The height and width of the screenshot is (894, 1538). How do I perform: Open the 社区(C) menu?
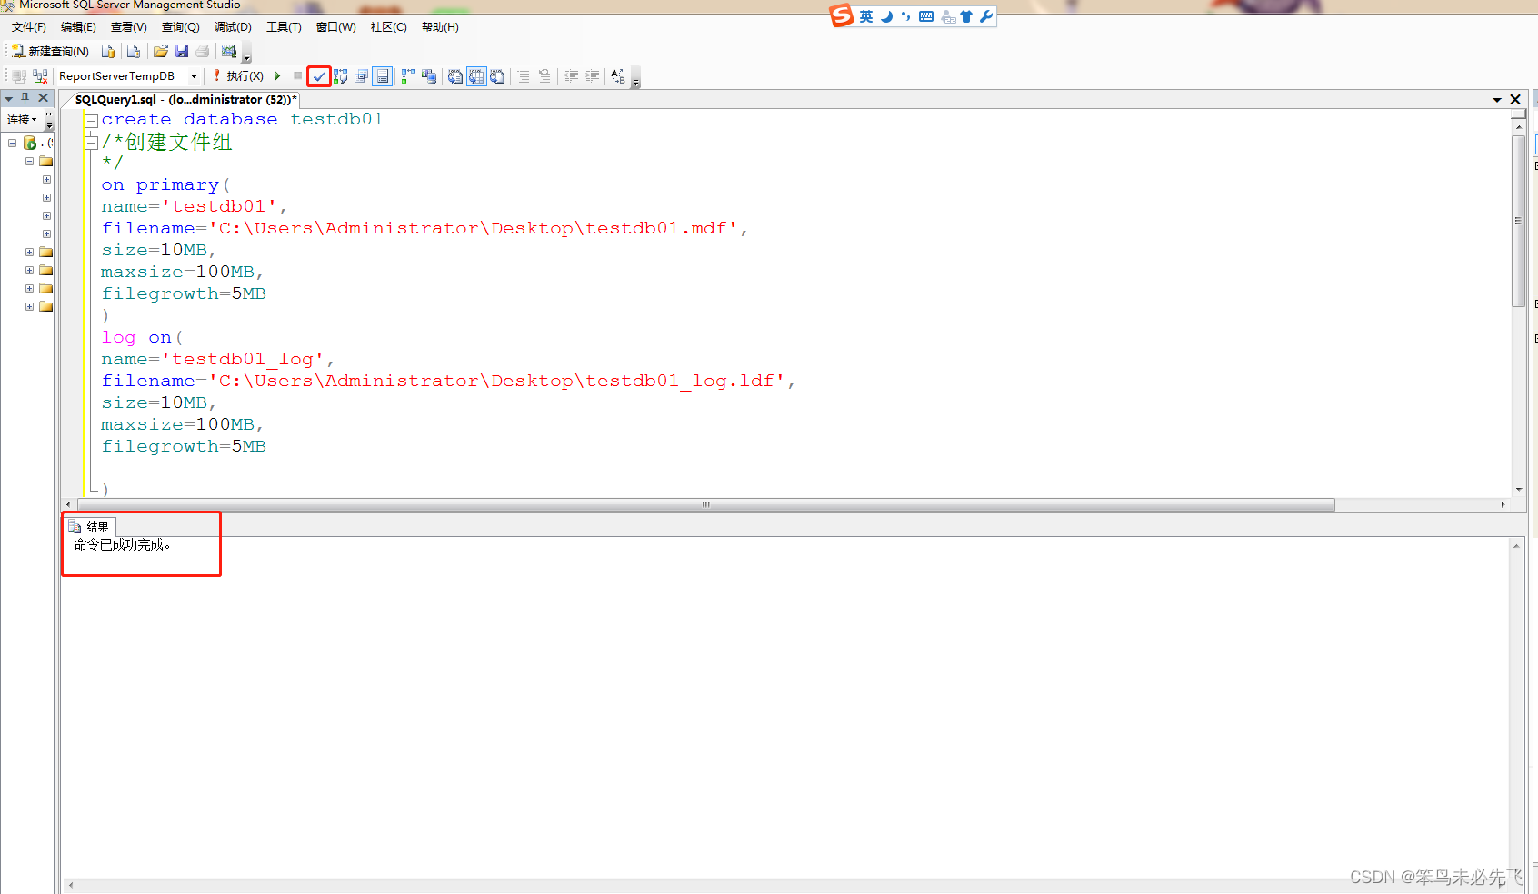pos(389,27)
